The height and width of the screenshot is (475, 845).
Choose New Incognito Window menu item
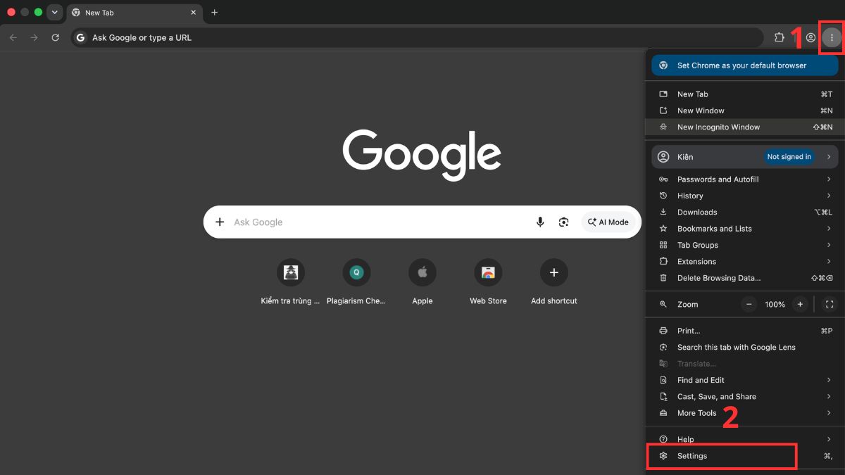click(x=745, y=127)
